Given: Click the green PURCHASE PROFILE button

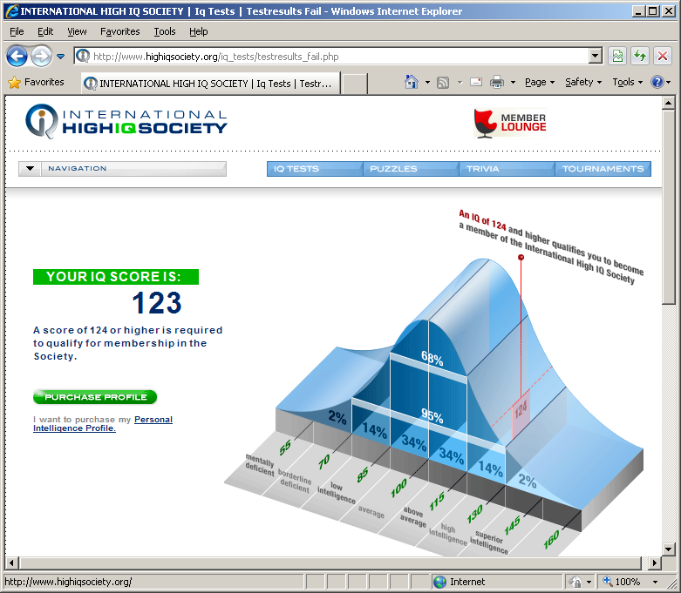Looking at the screenshot, I should [95, 397].
